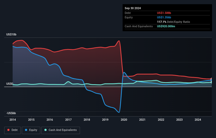Click Cash And Equivalents label in tooltip
This screenshot has height=138, width=216.
(x=139, y=26)
